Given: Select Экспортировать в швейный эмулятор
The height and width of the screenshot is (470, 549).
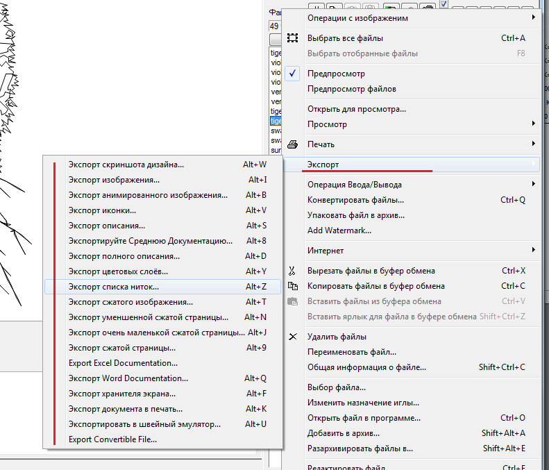Looking at the screenshot, I should click(163, 424).
